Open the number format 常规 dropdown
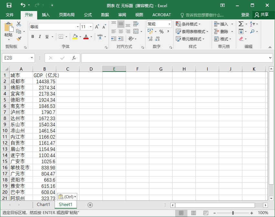The width and height of the screenshot is (275, 217). point(169,24)
